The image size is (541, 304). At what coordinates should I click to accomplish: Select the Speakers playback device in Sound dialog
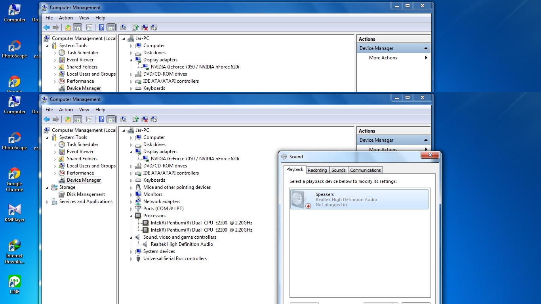pos(359,199)
